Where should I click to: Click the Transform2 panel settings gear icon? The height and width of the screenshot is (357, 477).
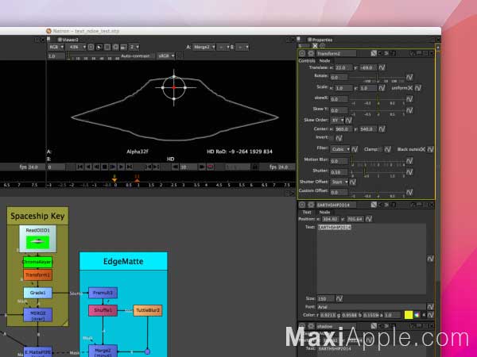[x=311, y=53]
